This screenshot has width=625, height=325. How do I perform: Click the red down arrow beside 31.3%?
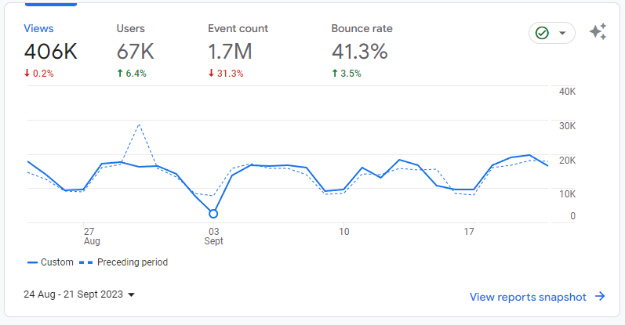click(x=211, y=74)
